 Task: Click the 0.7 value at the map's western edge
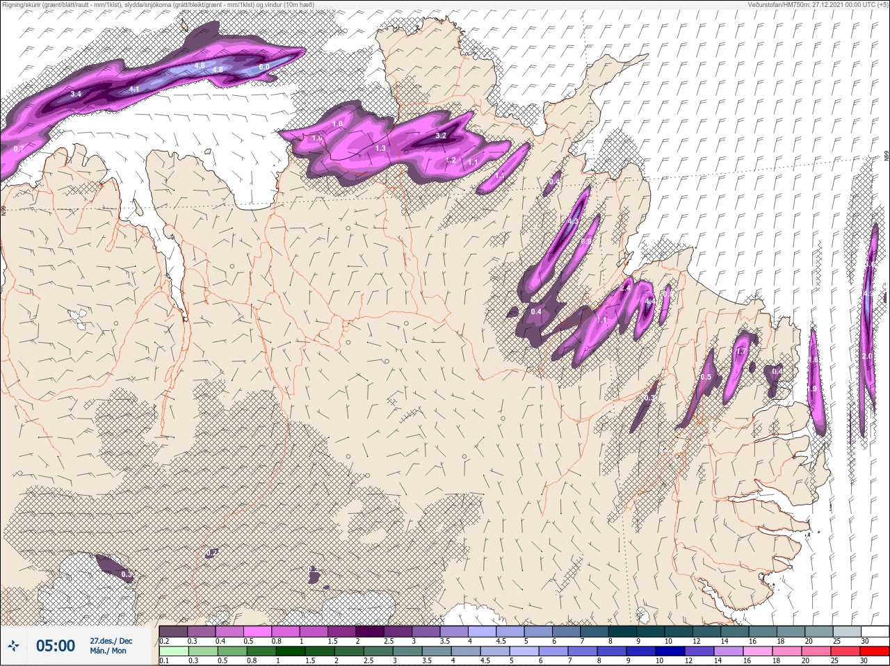pyautogui.click(x=19, y=149)
